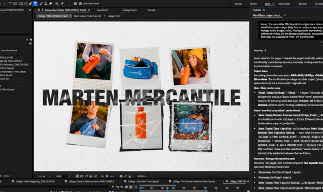This screenshot has height=192, width=323.
Task: Open the Console tab
Action: click(152, 10)
